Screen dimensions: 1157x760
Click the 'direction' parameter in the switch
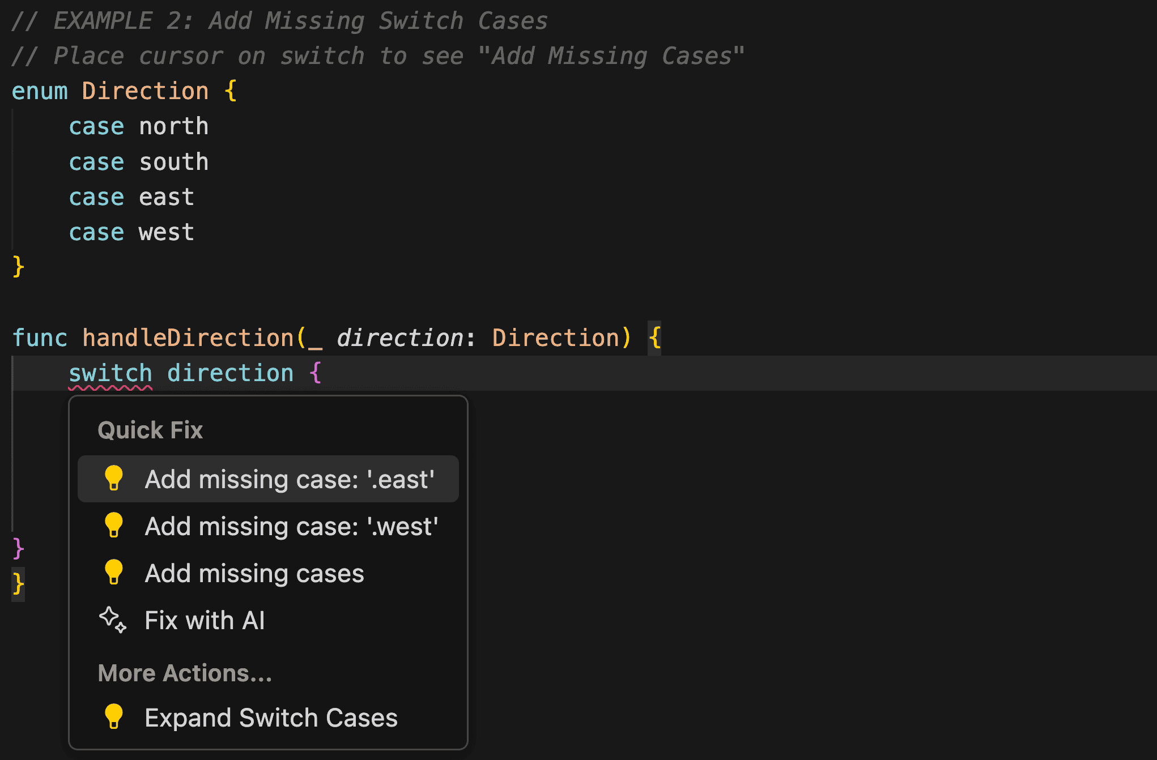point(230,372)
